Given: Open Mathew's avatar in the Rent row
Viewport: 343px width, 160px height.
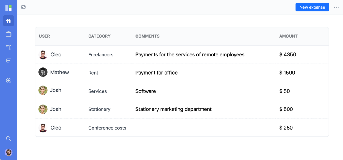Looking at the screenshot, I should pyautogui.click(x=43, y=72).
